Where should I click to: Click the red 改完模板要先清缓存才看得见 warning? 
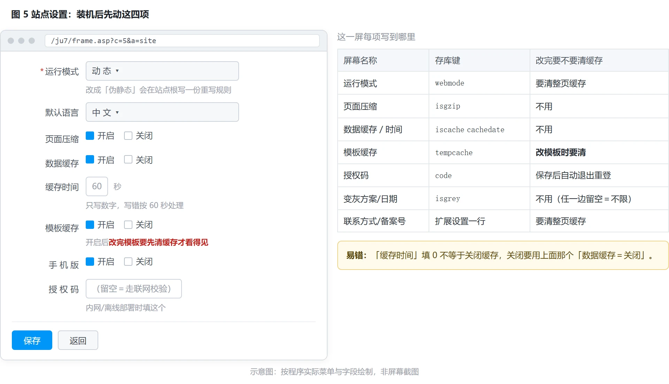[x=159, y=242]
